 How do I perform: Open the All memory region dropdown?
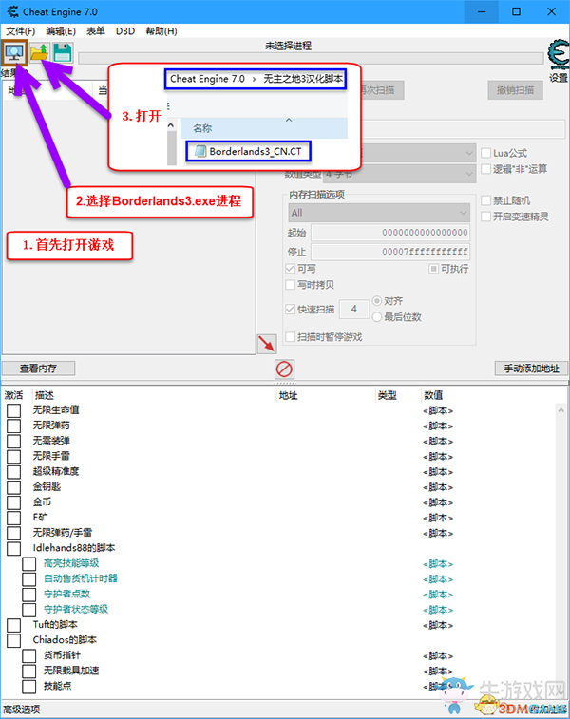[379, 213]
